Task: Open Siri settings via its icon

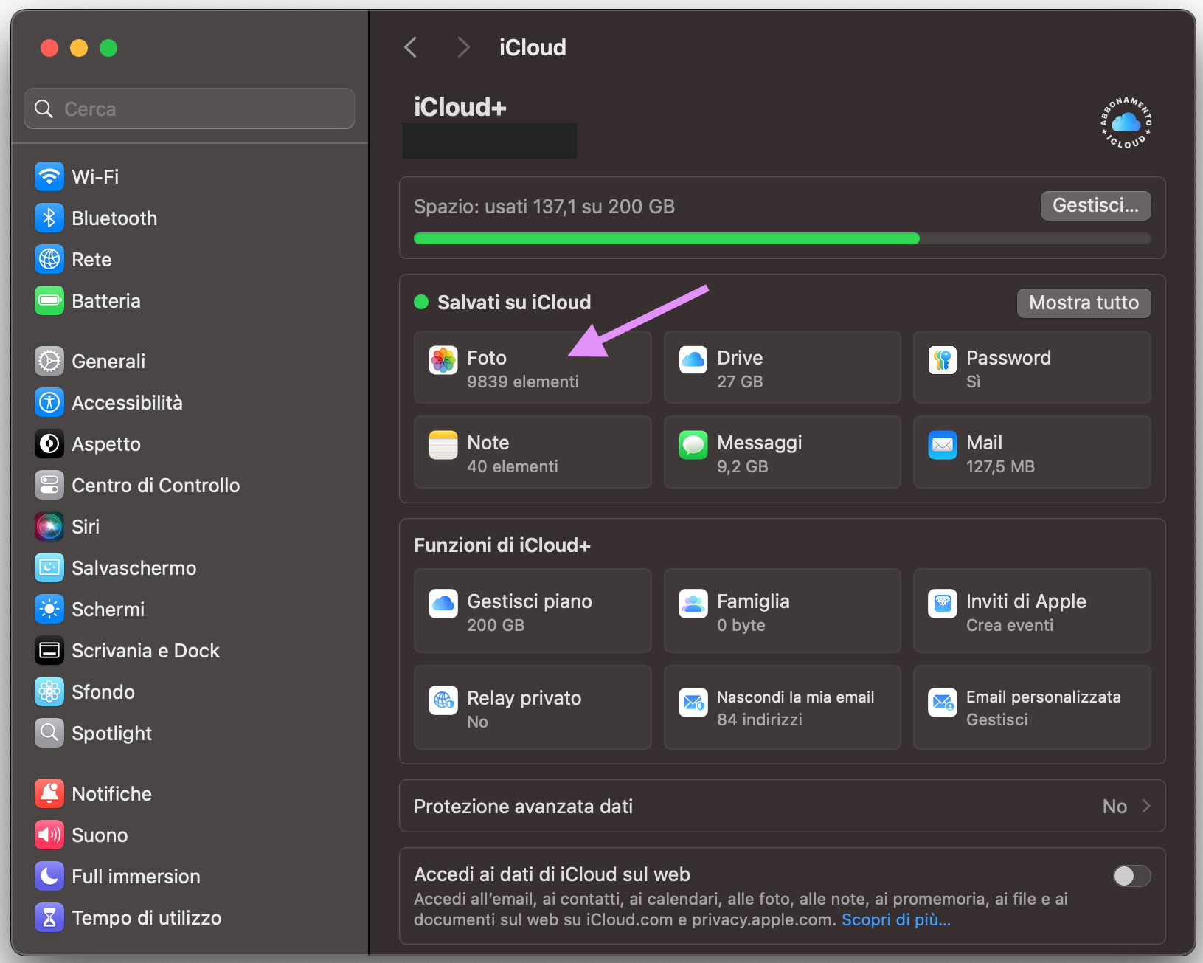Action: (49, 526)
